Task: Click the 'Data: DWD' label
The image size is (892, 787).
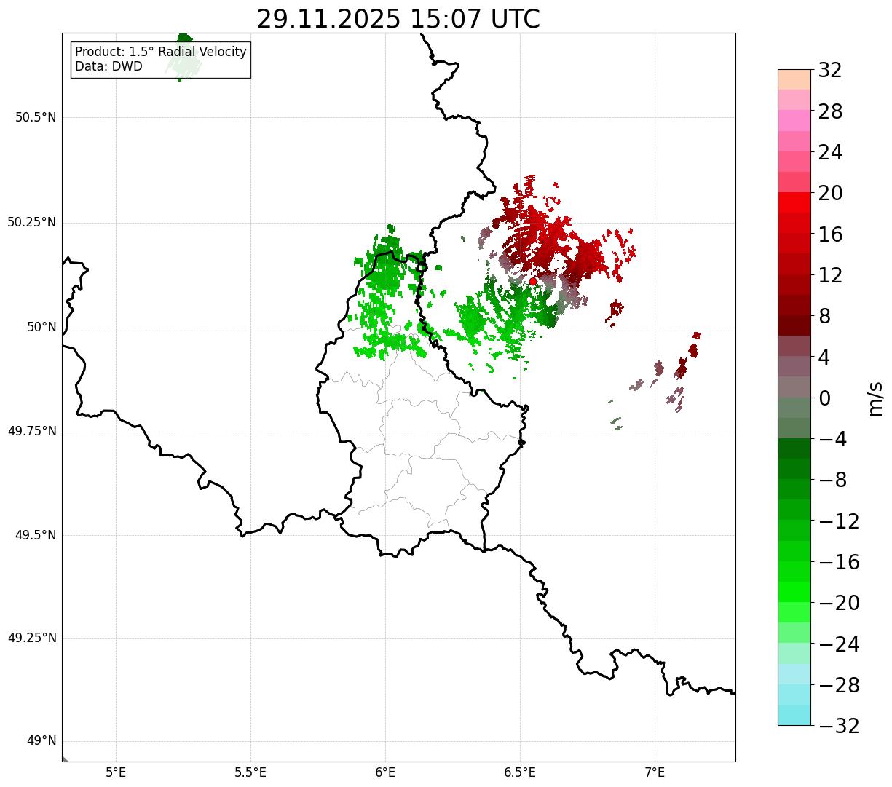Action: [x=108, y=66]
